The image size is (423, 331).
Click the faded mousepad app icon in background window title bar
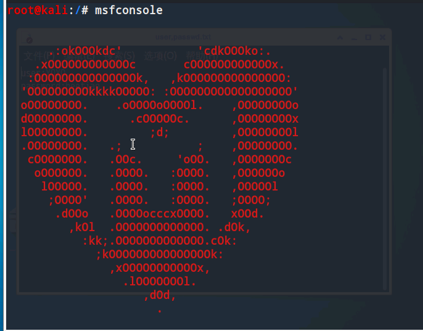[28, 38]
